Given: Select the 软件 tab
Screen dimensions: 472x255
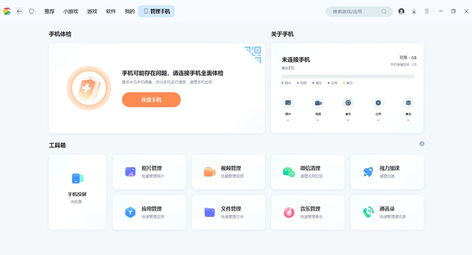Looking at the screenshot, I should 111,11.
